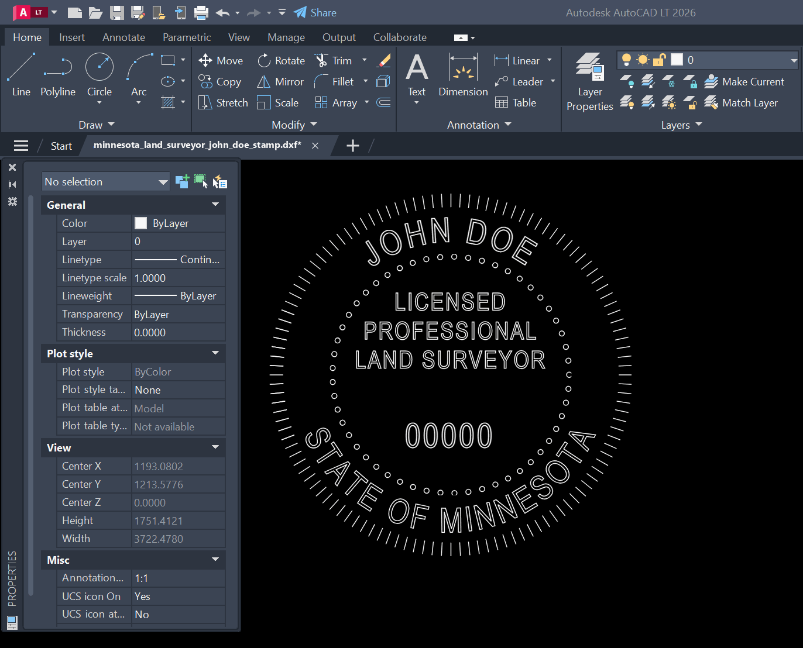Click the Offset tool icon
This screenshot has width=803, height=648.
point(383,102)
